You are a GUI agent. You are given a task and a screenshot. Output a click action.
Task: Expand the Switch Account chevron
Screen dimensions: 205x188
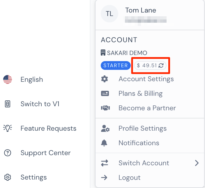[197, 163]
